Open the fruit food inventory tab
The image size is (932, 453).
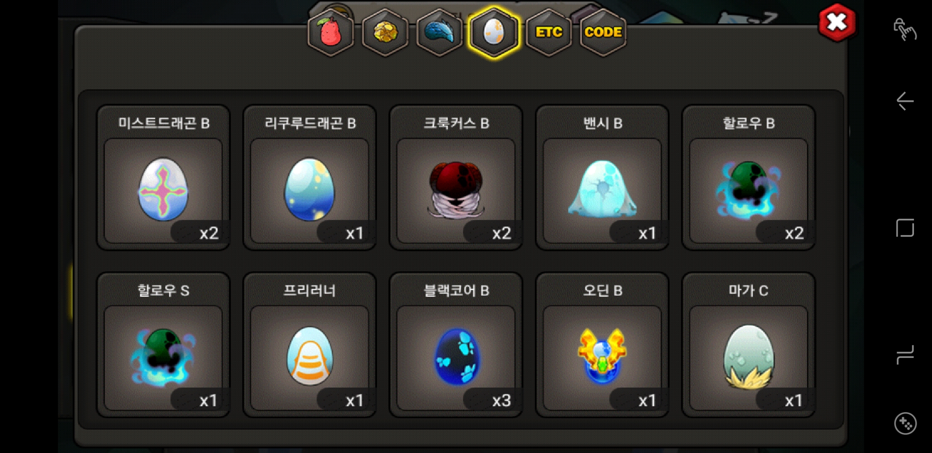pyautogui.click(x=331, y=32)
